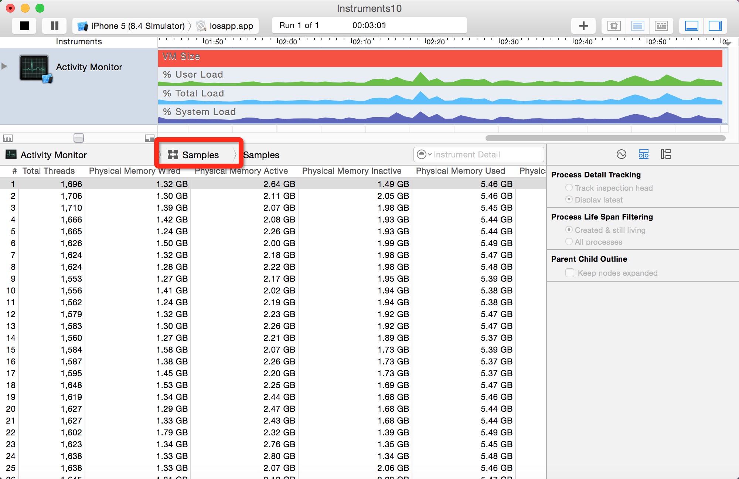Choose the iPhone 5 (8.4 Simulator) target

coord(131,26)
